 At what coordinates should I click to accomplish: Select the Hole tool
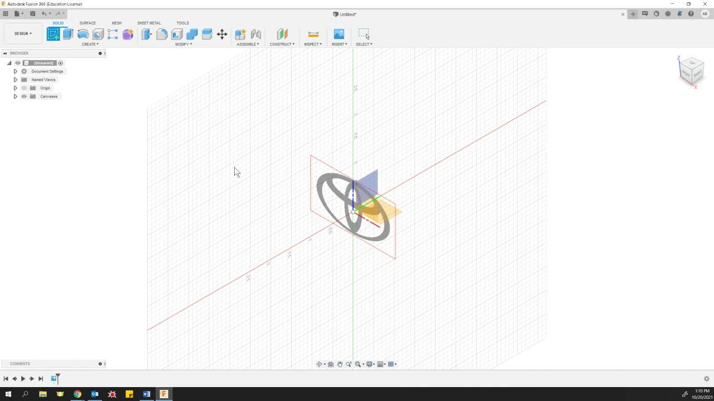point(98,34)
